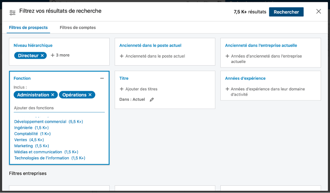This screenshot has width=330, height=193.
Task: Remove the Administration function chip
Action: pos(53,95)
